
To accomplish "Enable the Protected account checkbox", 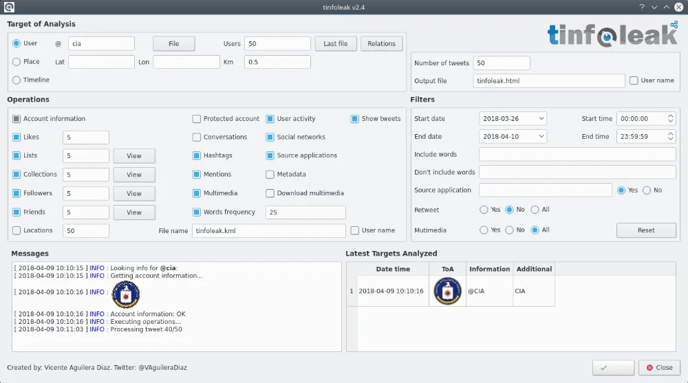I will pyautogui.click(x=197, y=118).
